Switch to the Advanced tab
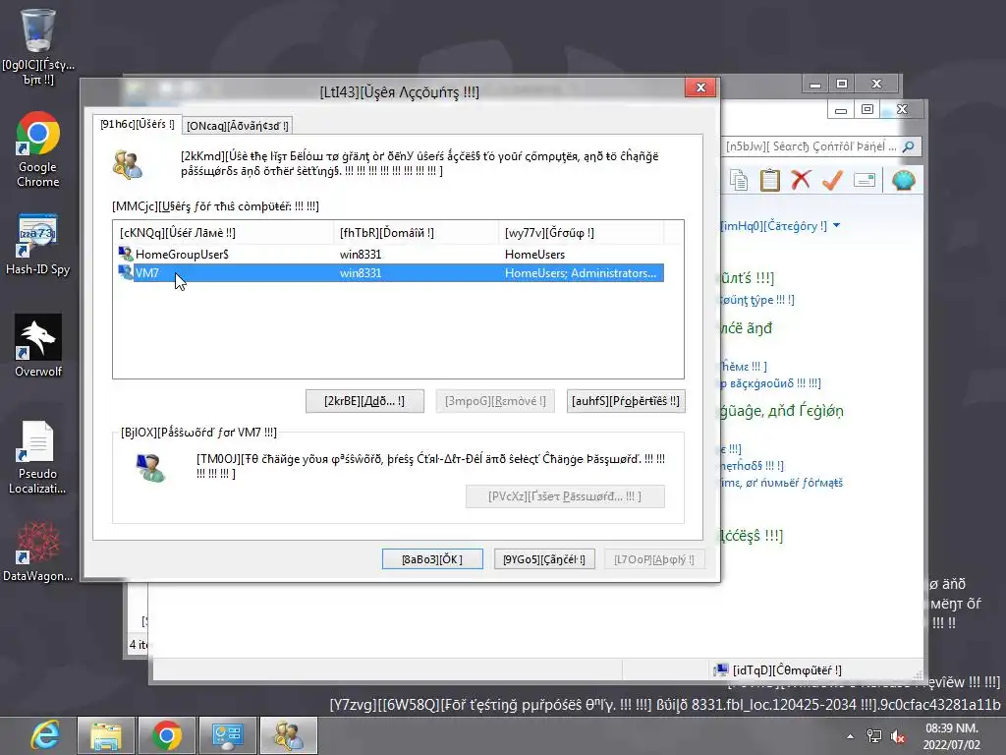 238,126
